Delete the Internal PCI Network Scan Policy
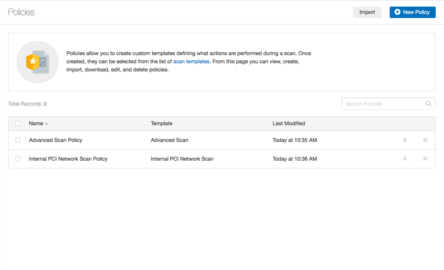Image resolution: width=444 pixels, height=270 pixels. click(425, 159)
